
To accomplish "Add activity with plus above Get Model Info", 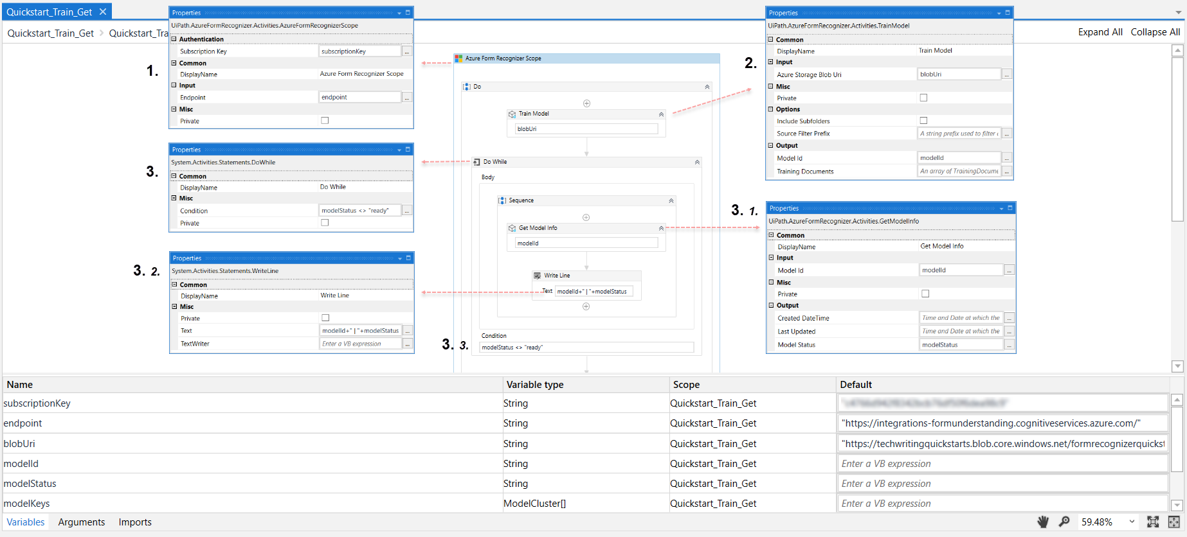I will (586, 217).
